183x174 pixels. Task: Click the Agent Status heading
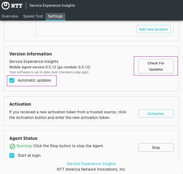click(23, 138)
